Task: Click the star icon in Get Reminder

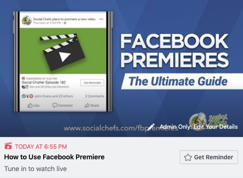Action: point(188,157)
